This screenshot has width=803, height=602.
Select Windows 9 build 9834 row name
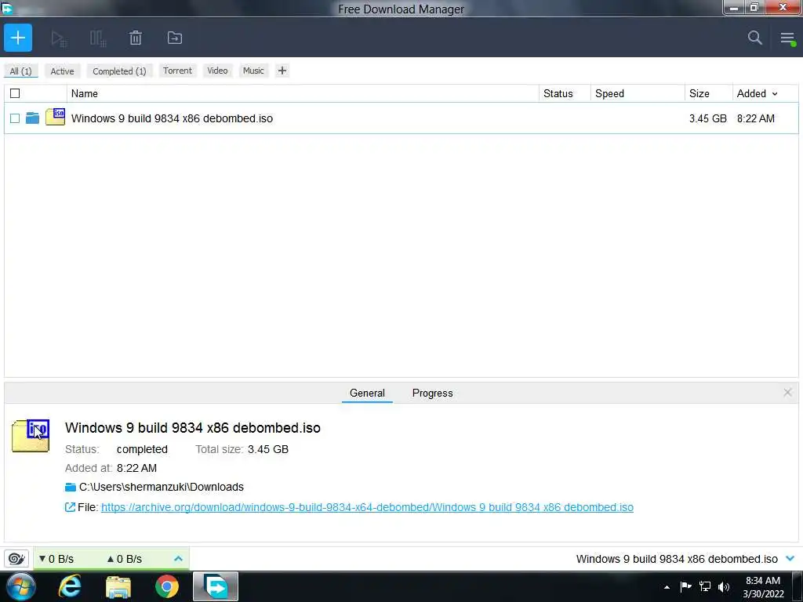(x=172, y=119)
